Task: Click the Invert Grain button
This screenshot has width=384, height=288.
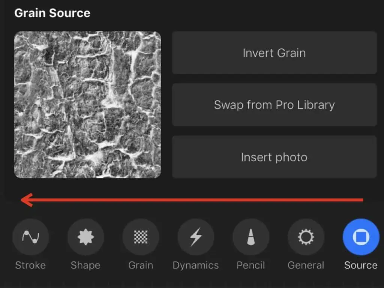Action: [x=274, y=52]
